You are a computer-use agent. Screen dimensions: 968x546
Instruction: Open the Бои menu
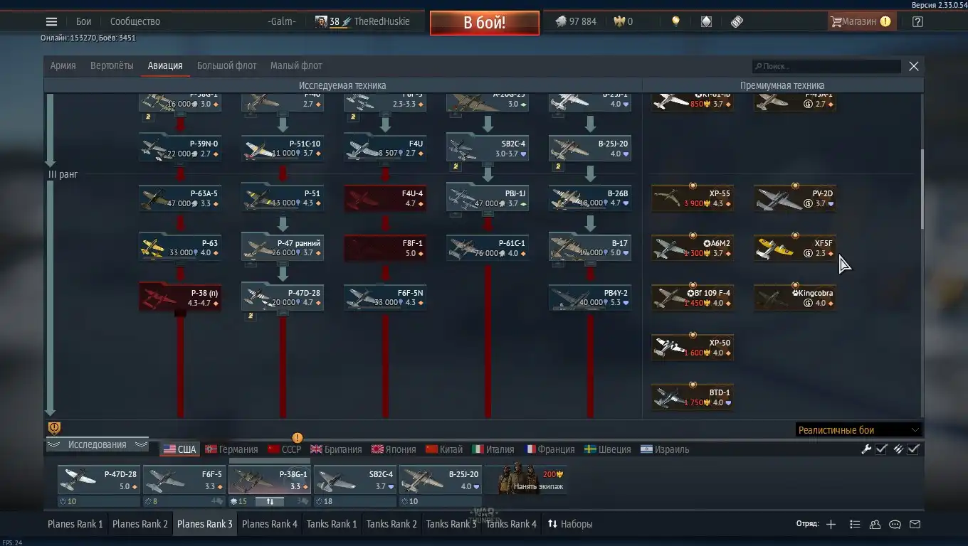[x=83, y=21]
